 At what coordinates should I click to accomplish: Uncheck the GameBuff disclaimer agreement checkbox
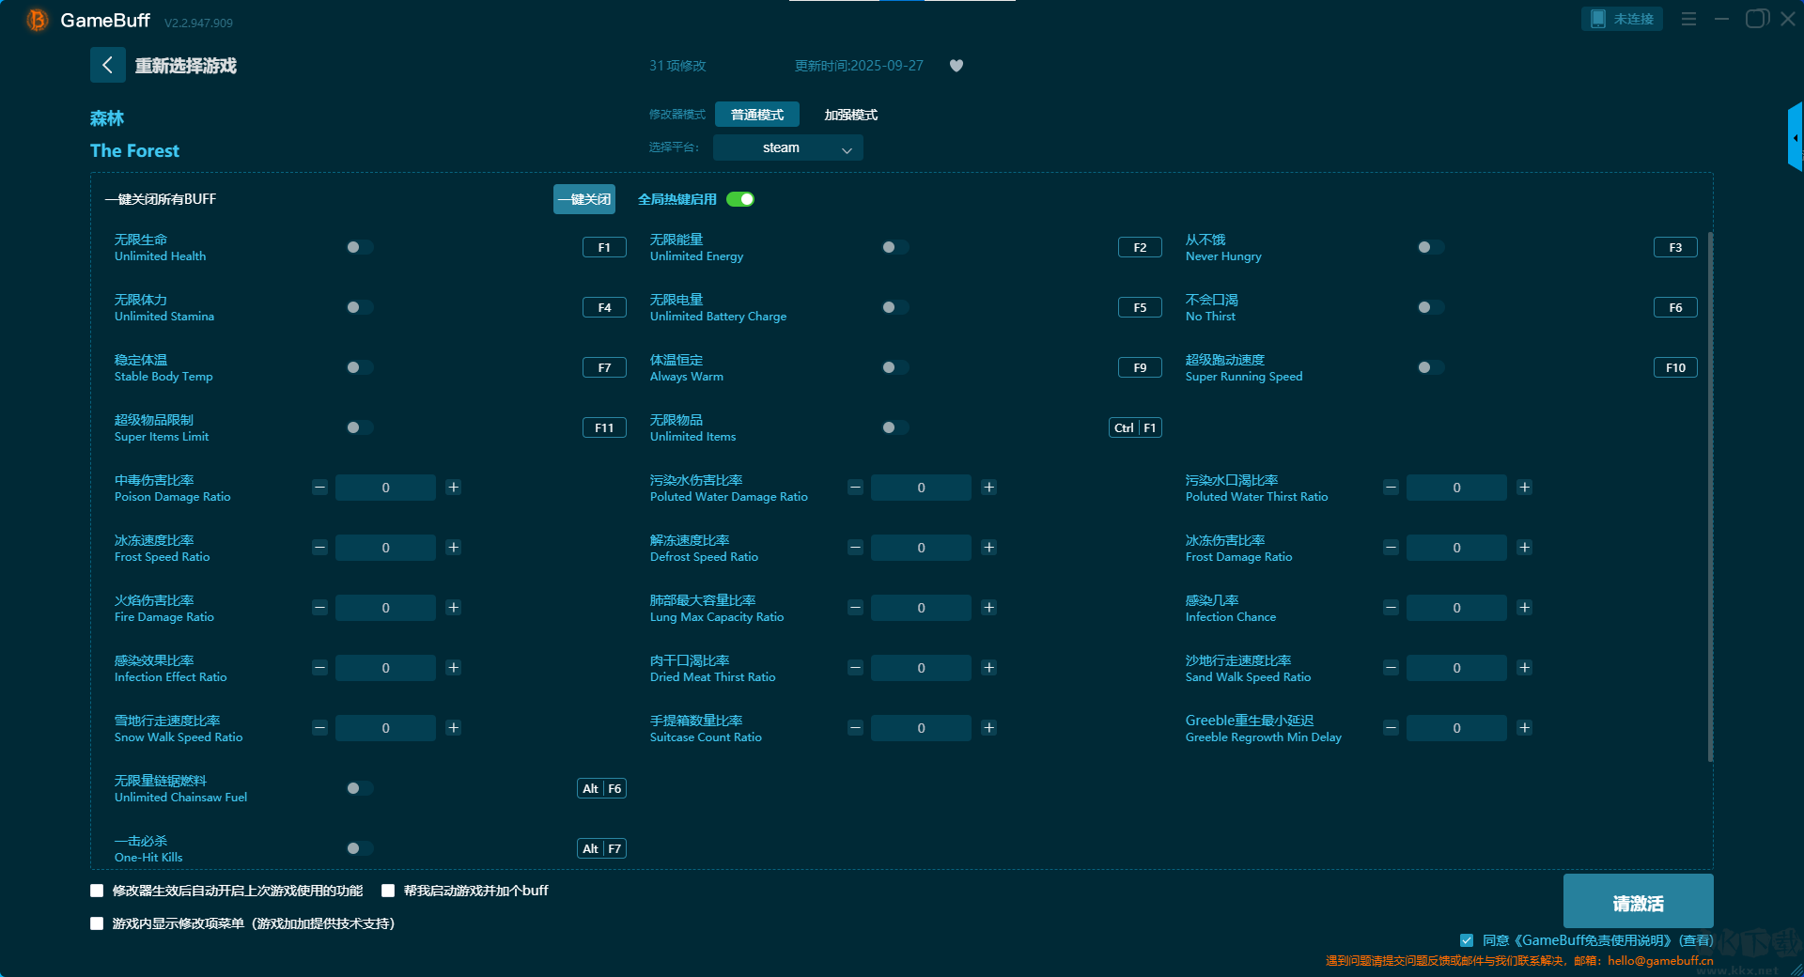1467,940
